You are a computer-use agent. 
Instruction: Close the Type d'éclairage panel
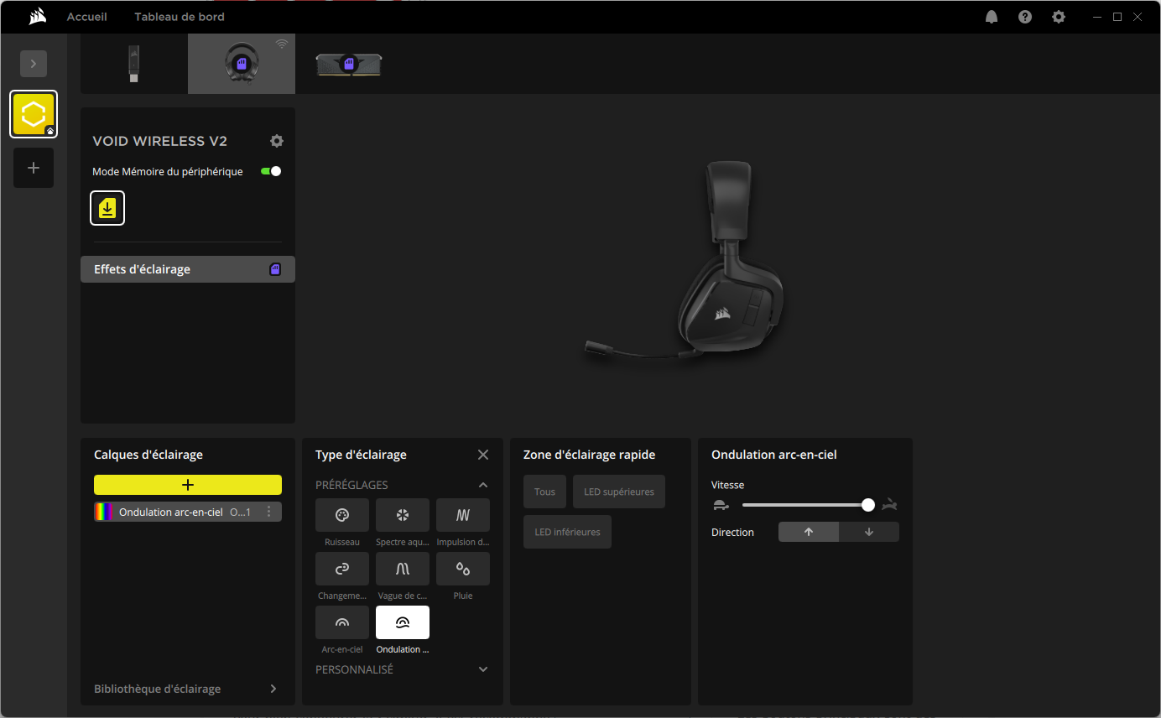pos(483,455)
